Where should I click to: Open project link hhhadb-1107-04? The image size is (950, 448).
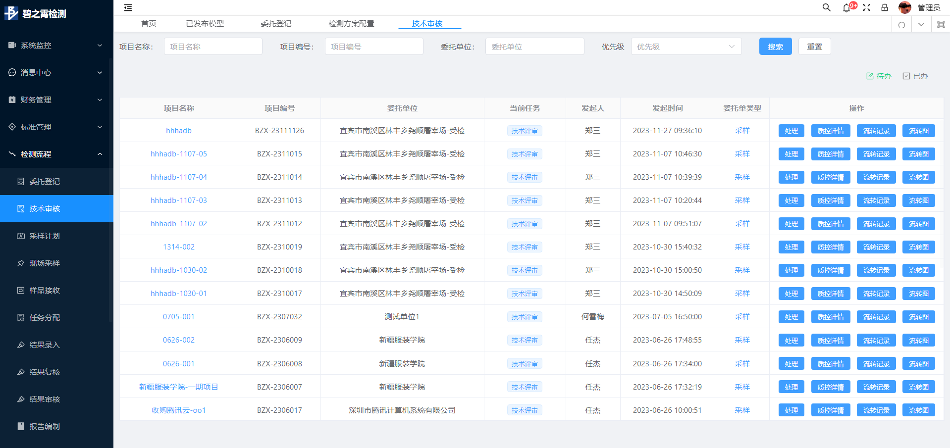(179, 177)
